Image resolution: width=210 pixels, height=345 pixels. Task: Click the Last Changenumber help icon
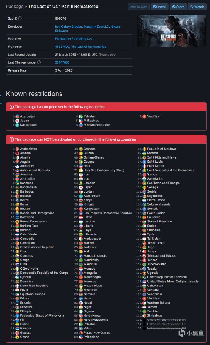point(39,62)
